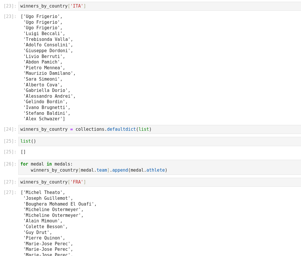This screenshot has height=256, width=301.
Task: Click the input prompt number of cell 26
Action: (10, 164)
